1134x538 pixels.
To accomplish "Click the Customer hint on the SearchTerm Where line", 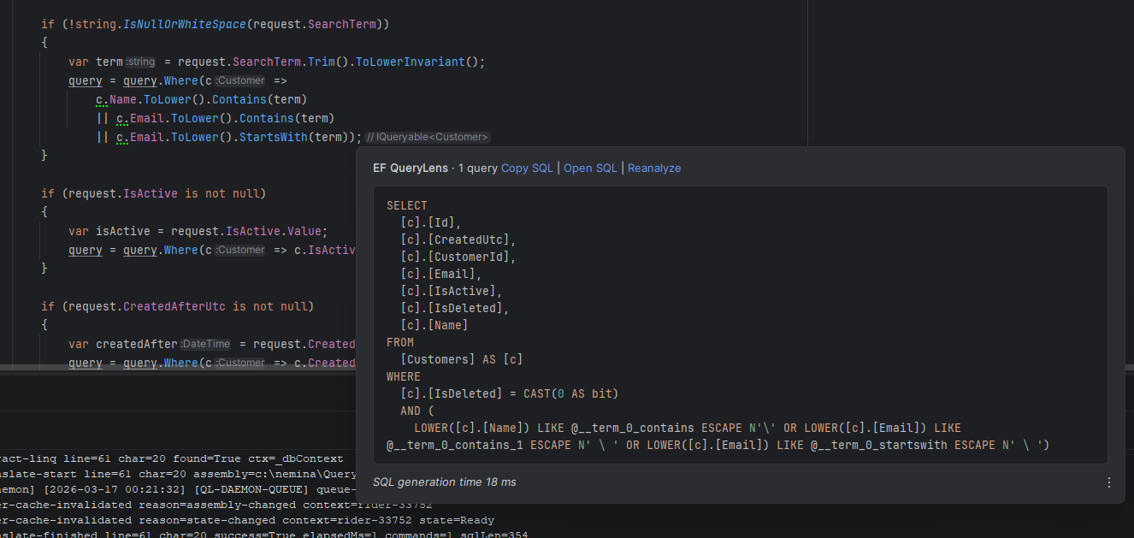I will [240, 81].
